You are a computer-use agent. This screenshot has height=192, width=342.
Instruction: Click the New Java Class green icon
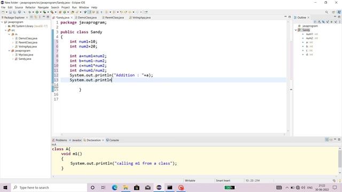click(64, 12)
